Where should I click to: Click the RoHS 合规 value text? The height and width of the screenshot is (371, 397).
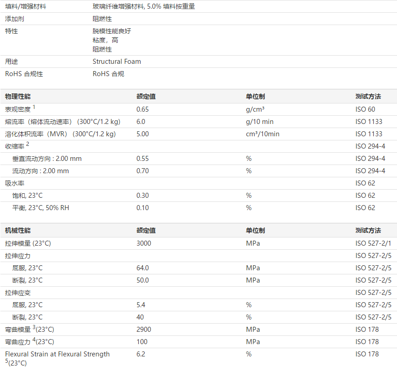(x=109, y=74)
